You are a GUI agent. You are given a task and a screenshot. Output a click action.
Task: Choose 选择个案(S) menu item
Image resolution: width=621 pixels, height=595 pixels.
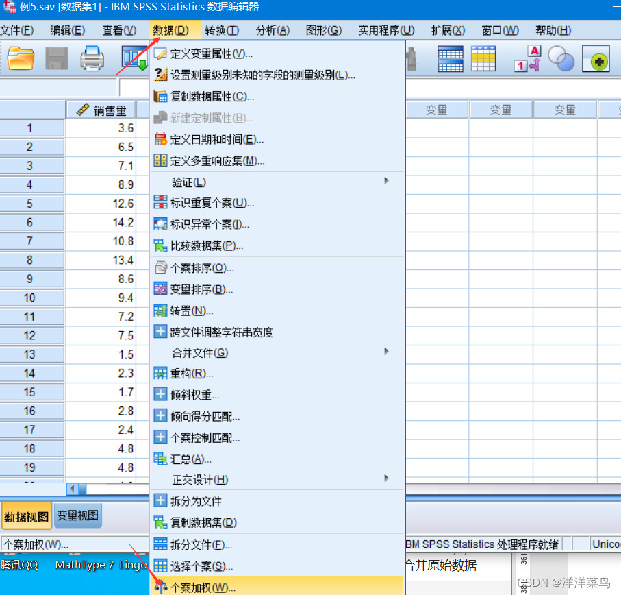277,566
